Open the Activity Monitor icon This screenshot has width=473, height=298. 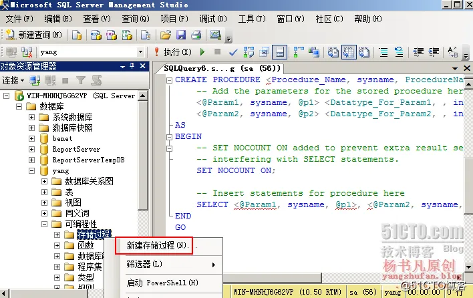[x=216, y=35]
